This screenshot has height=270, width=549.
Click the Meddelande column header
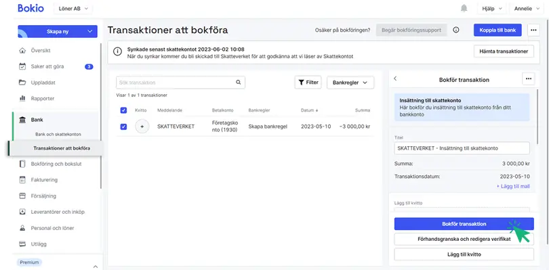click(x=169, y=110)
